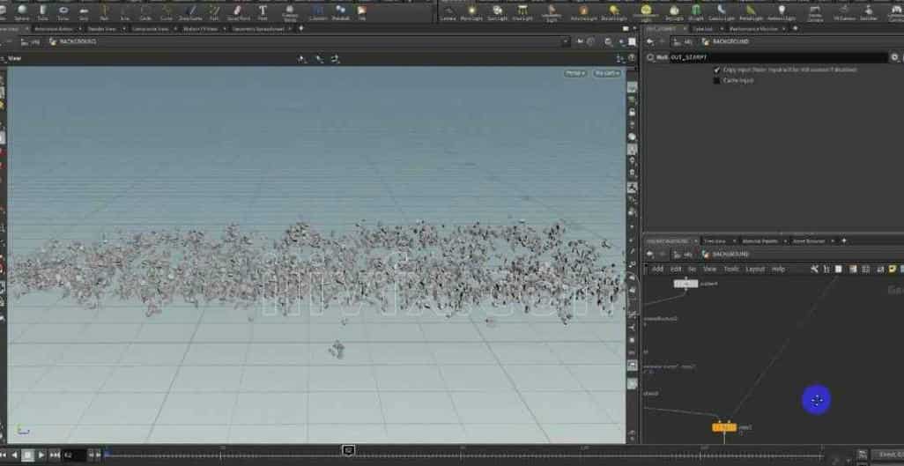
Task: Open the No cam viewport dropdown
Action: [x=606, y=73]
